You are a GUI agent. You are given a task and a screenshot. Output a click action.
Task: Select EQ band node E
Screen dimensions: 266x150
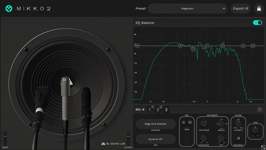[243, 46]
